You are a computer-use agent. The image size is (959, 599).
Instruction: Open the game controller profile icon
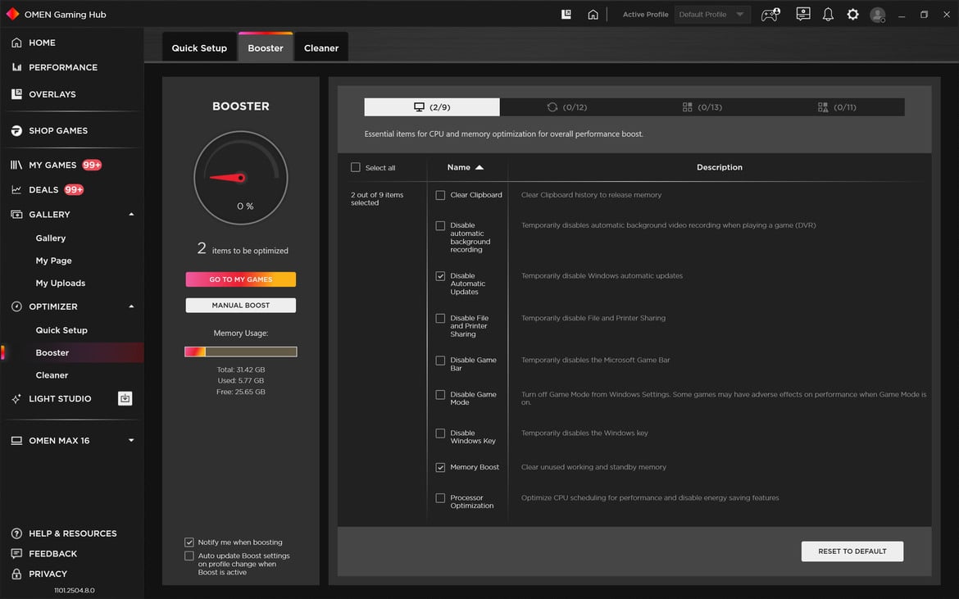pyautogui.click(x=770, y=14)
